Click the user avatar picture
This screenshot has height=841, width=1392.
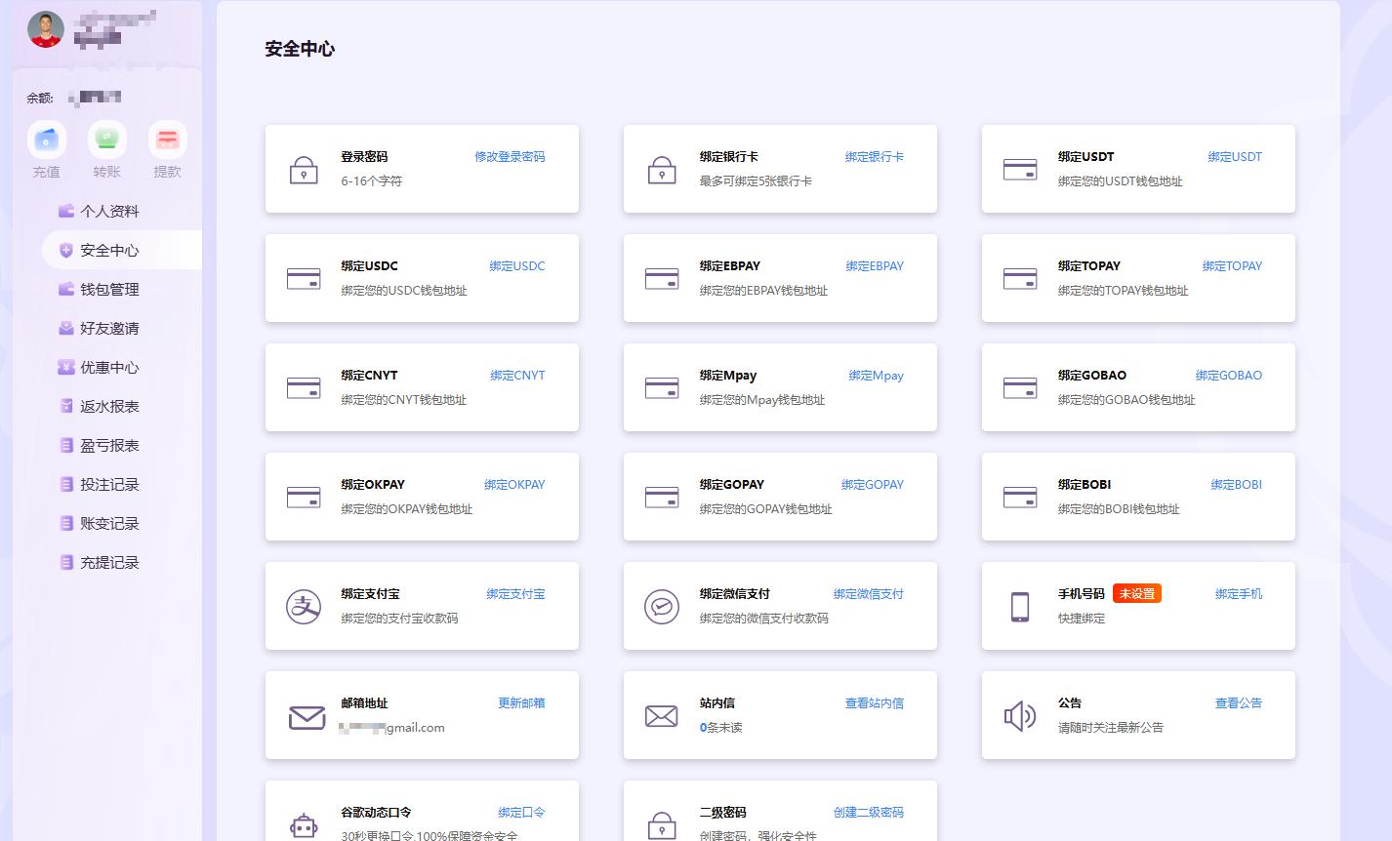click(46, 29)
